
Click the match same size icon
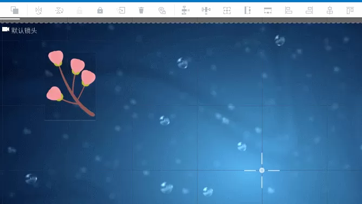coord(227,10)
